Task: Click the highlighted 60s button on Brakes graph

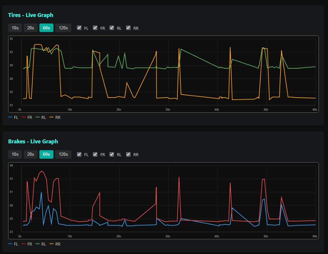Action: (46, 154)
